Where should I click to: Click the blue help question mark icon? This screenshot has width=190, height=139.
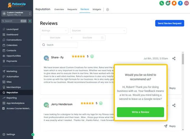tap(180, 3)
